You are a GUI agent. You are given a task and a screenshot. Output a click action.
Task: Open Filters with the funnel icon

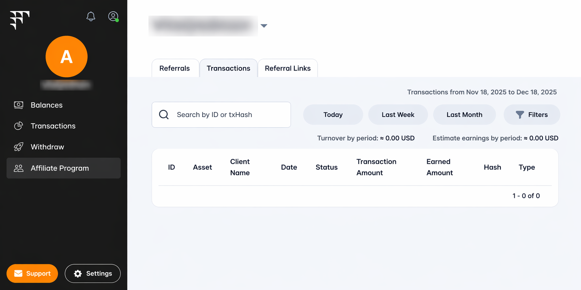tap(532, 114)
